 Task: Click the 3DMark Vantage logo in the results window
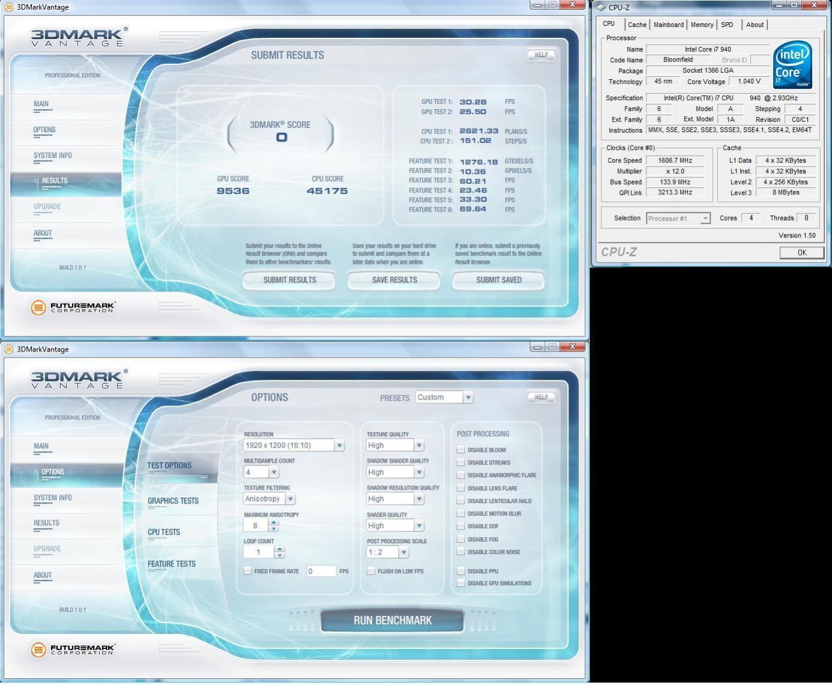pyautogui.click(x=79, y=37)
